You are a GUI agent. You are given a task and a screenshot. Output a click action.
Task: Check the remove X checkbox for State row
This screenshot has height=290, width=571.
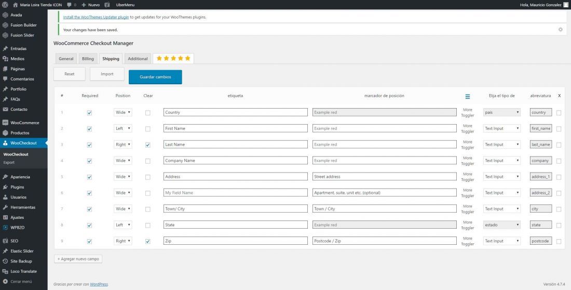(x=559, y=225)
